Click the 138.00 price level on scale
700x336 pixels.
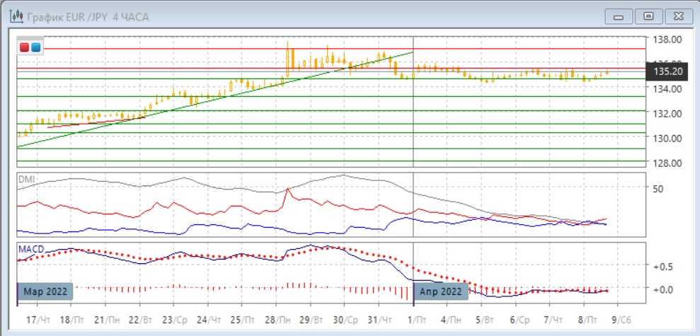click(x=667, y=40)
